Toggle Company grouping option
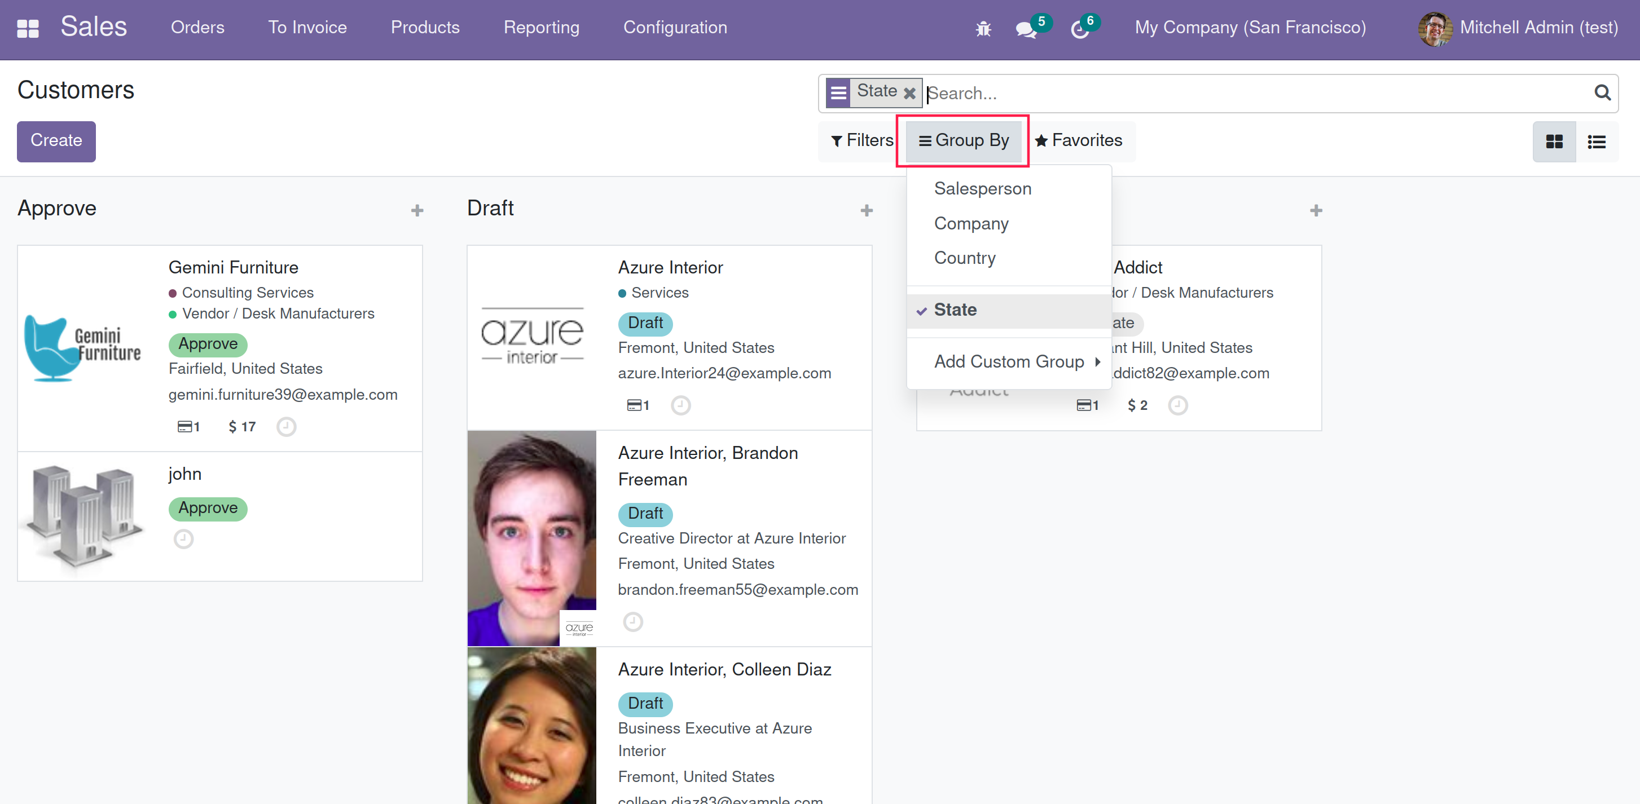1640x804 pixels. tap(1009, 224)
